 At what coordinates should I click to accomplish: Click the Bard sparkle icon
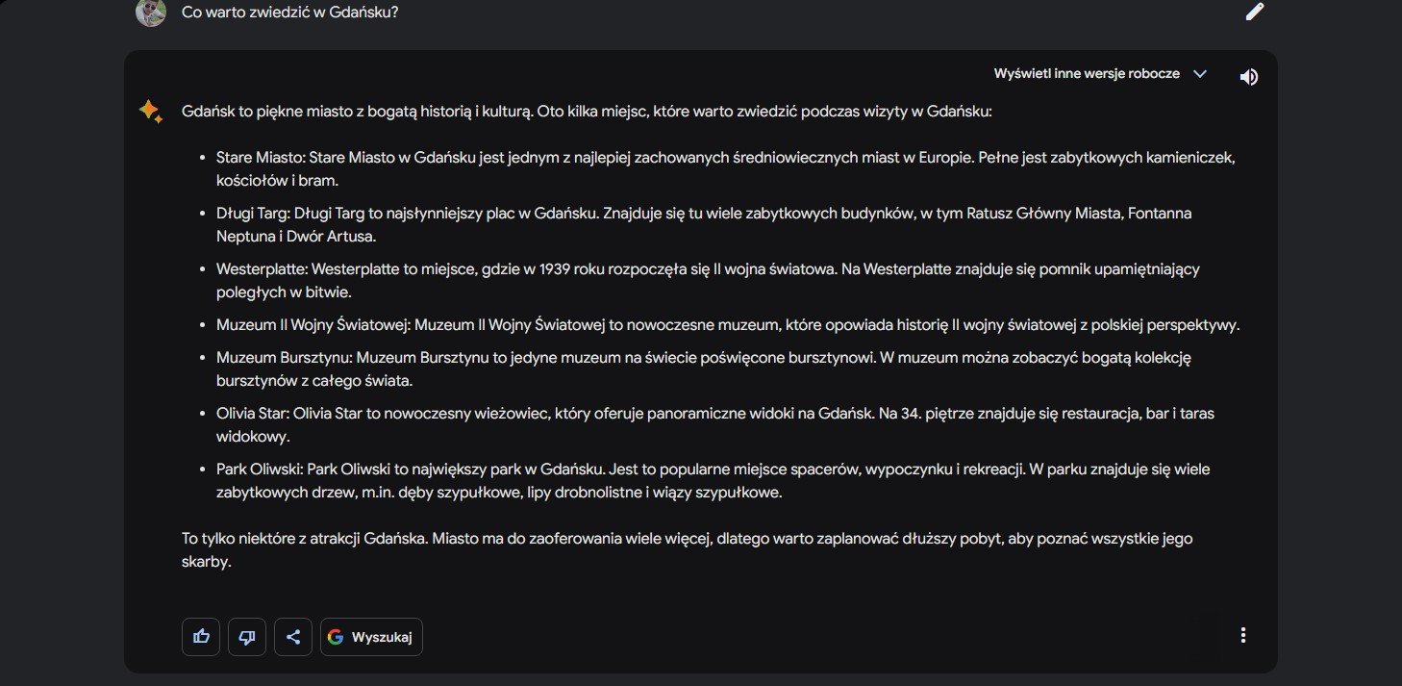coord(150,112)
